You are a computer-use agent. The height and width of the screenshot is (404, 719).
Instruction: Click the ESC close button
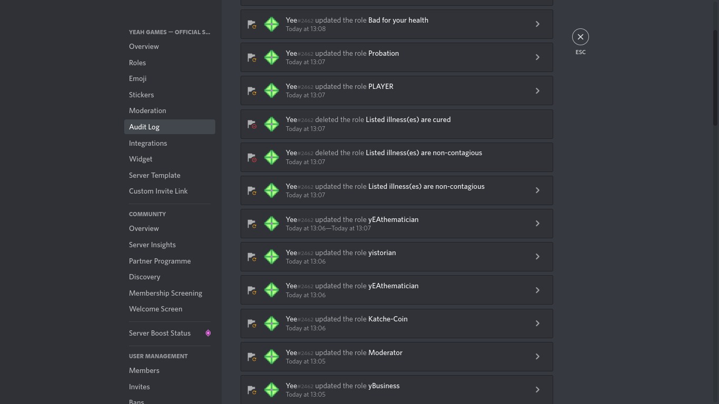tap(580, 37)
